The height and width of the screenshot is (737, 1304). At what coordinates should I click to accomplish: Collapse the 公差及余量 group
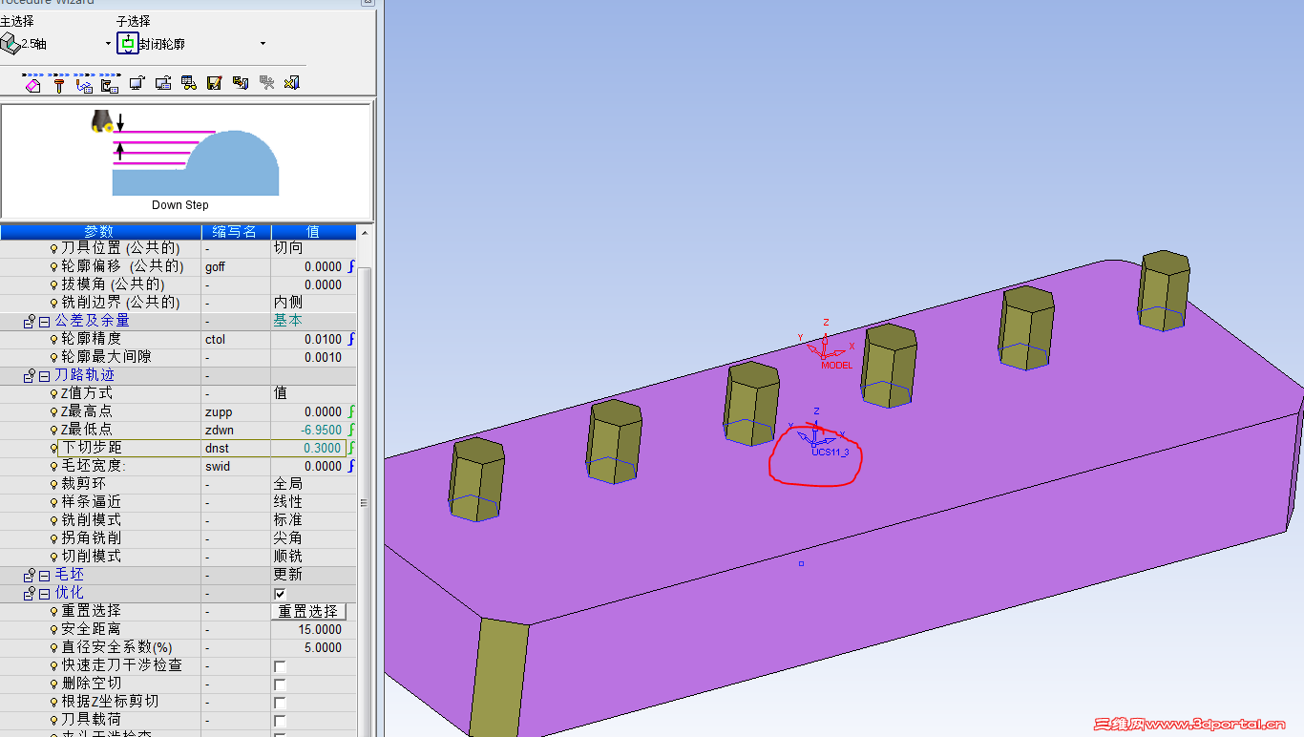coord(44,321)
